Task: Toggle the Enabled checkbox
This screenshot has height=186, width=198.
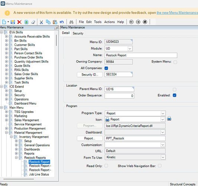Action: click(x=175, y=95)
